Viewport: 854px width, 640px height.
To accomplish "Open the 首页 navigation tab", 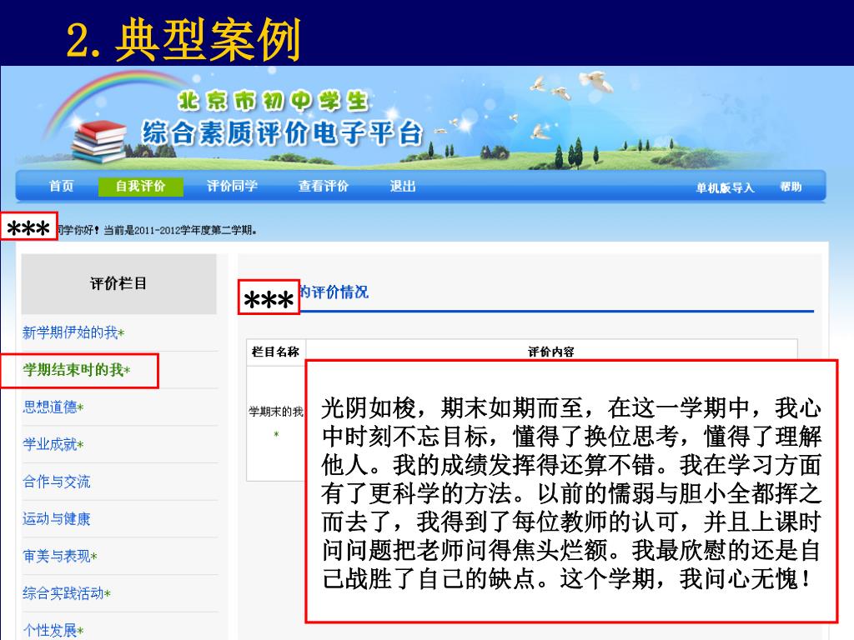I will 61,186.
